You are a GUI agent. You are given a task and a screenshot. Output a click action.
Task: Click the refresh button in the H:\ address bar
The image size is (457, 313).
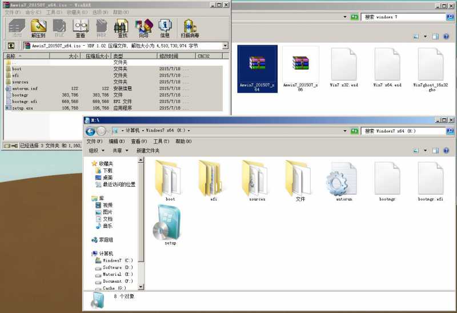click(x=354, y=131)
